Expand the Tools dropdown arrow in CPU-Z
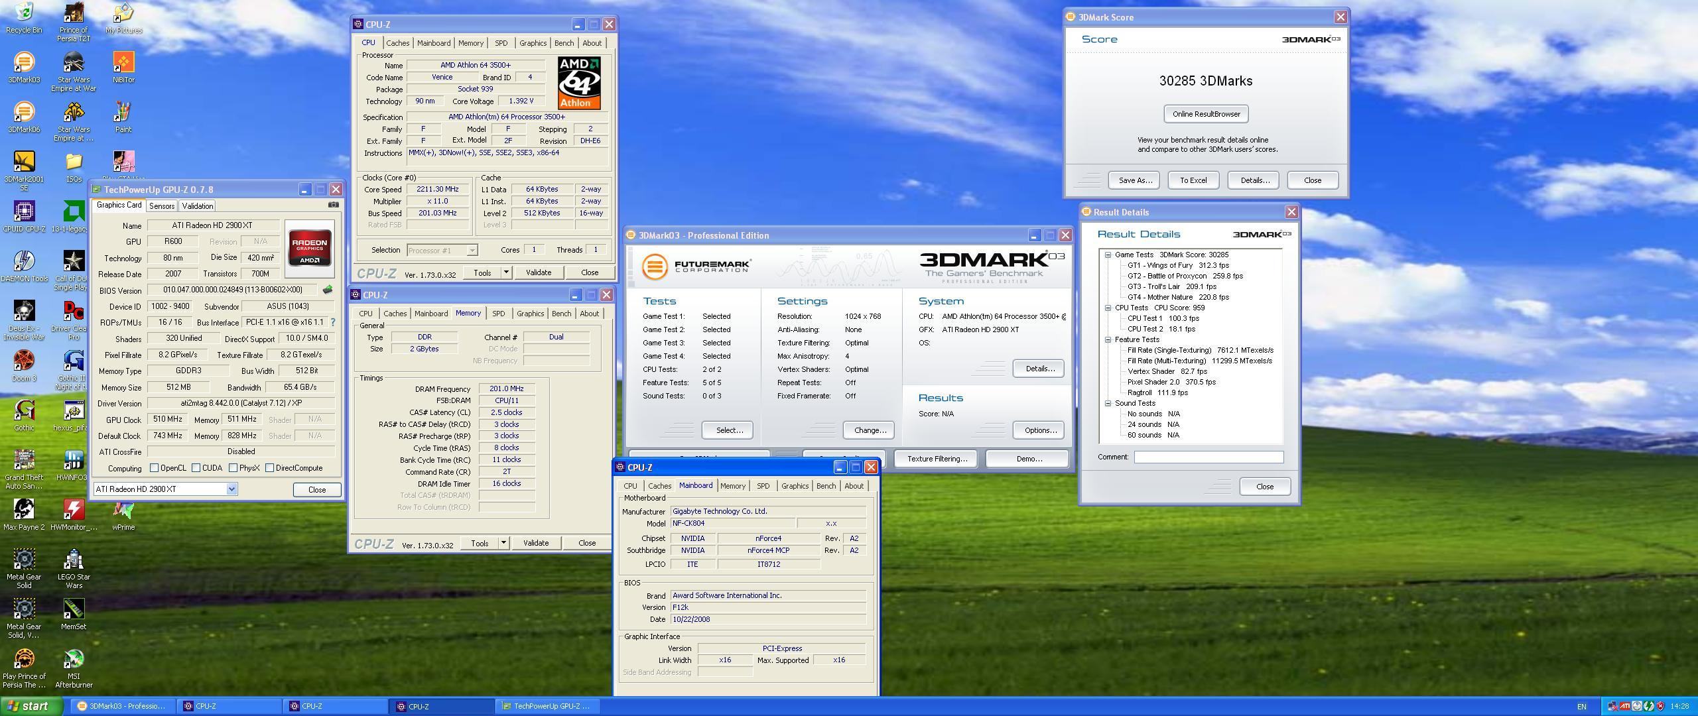 tap(506, 272)
